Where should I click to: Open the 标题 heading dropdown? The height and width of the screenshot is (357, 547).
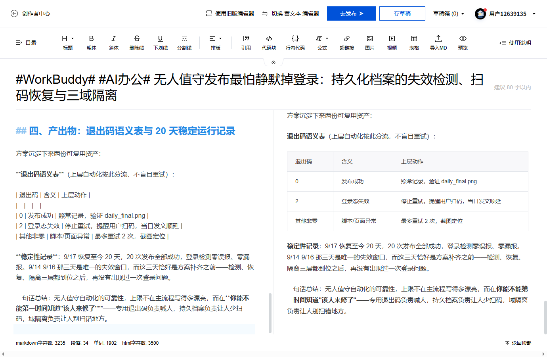[68, 42]
